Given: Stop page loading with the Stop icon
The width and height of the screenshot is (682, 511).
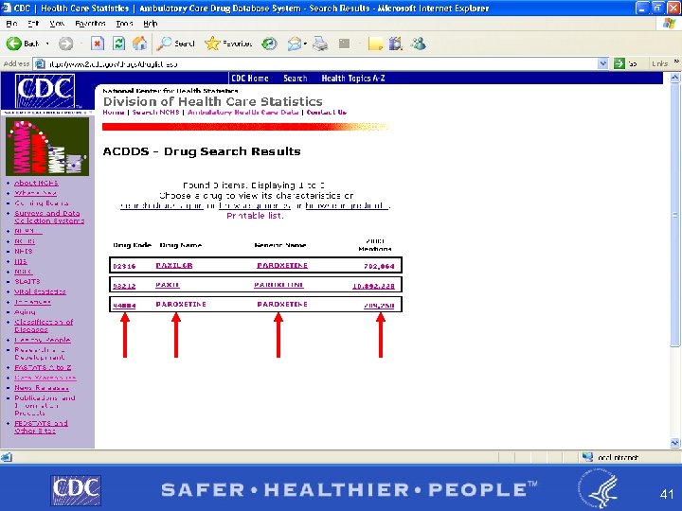Looking at the screenshot, I should (98, 44).
